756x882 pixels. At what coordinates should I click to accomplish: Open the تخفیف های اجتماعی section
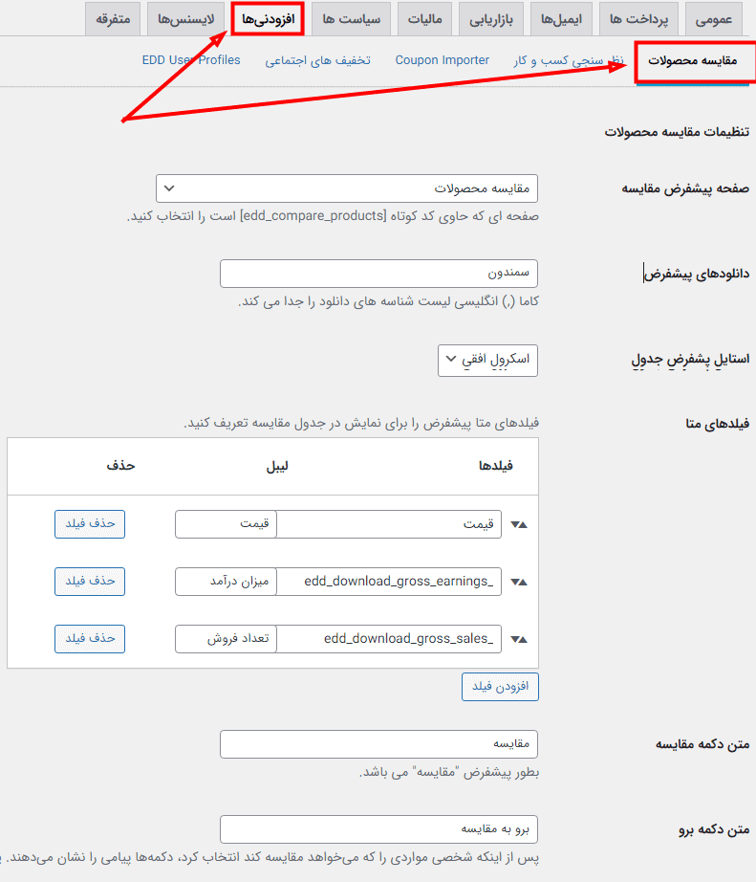[317, 60]
